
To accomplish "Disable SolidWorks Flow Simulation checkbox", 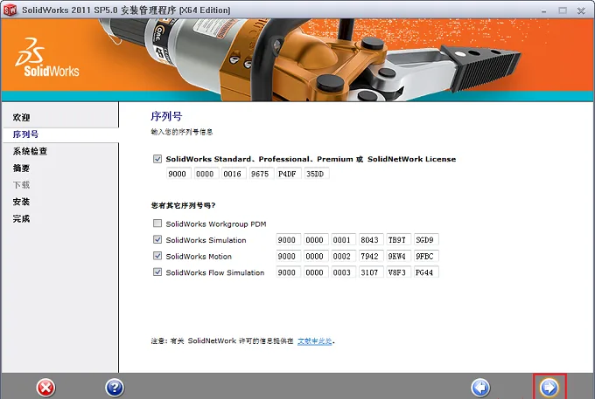I will [x=157, y=272].
